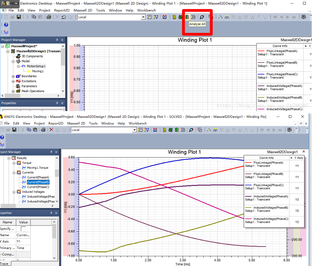Click Copy icon in upper window toolbar
The height and width of the screenshot is (266, 312).
tap(34, 17)
